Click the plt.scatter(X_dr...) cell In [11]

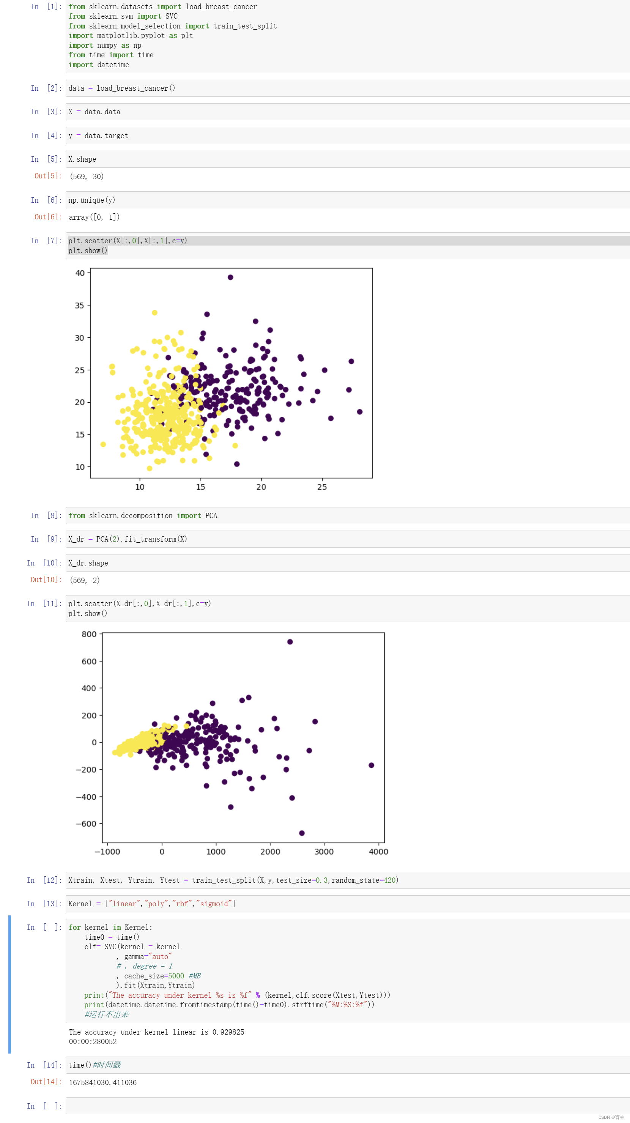(x=348, y=609)
